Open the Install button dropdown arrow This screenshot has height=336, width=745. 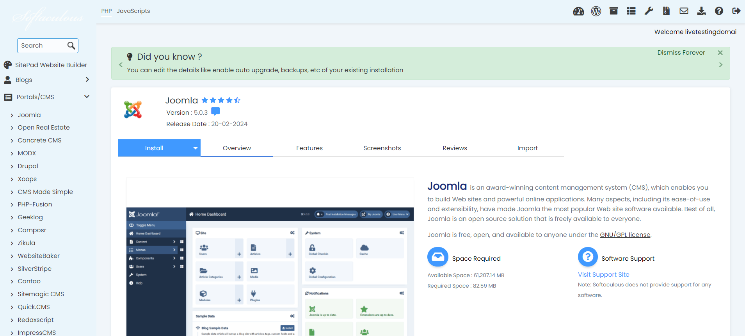pyautogui.click(x=196, y=148)
